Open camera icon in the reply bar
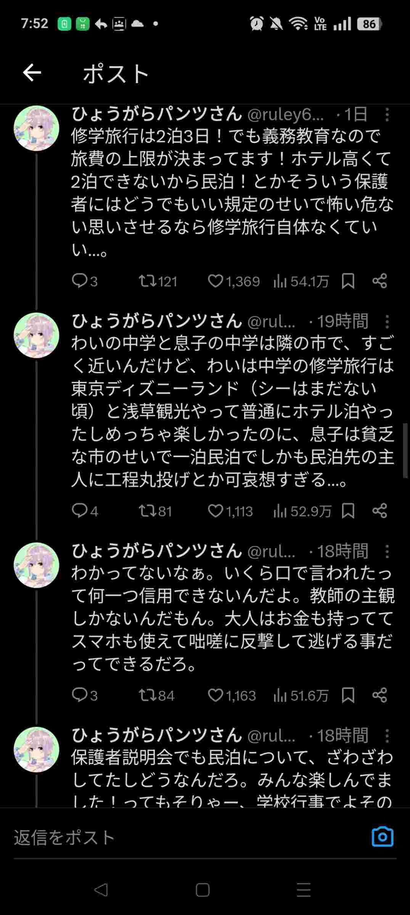 click(382, 836)
